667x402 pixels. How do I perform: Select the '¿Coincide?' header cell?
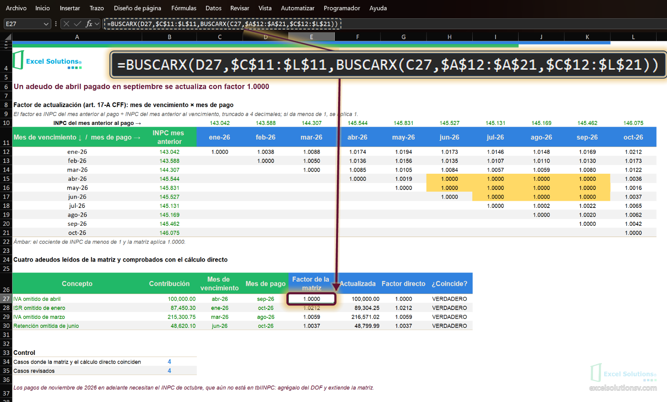[449, 283]
